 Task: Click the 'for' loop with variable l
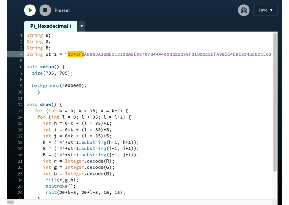(84, 117)
